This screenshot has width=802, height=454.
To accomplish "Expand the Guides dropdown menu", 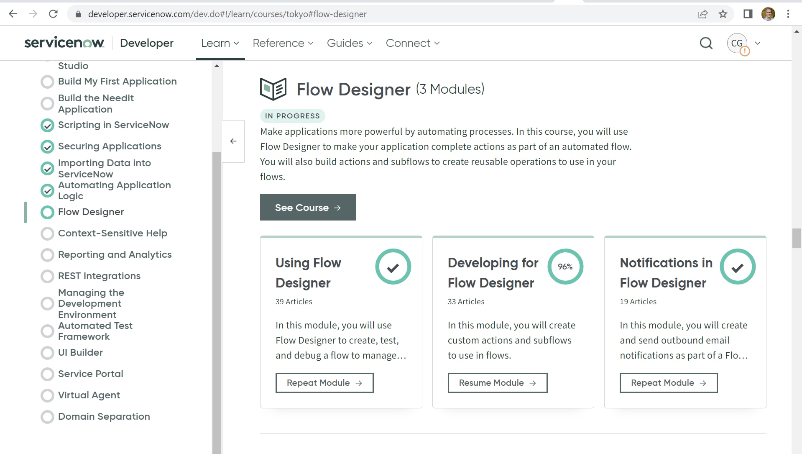I will click(349, 43).
